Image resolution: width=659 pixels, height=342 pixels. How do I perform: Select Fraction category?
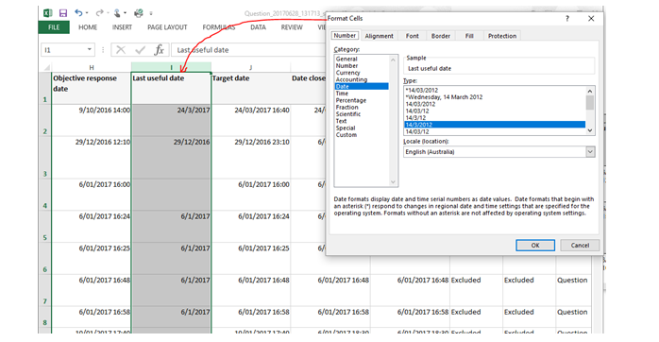[x=346, y=108]
